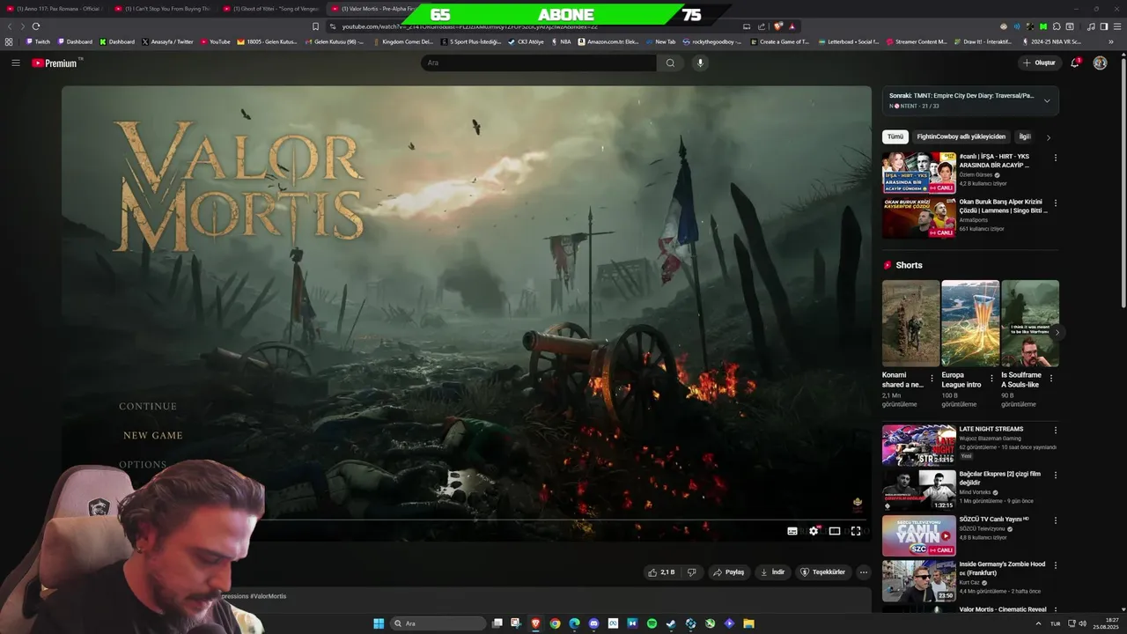
Task: Open options for SÖZCÜ TV Canlı Yayını
Action: tap(1056, 520)
